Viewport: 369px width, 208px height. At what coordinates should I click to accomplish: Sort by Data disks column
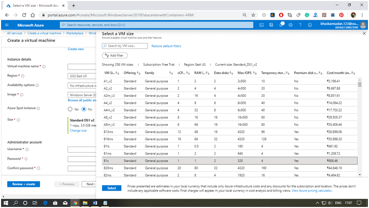[224, 73]
